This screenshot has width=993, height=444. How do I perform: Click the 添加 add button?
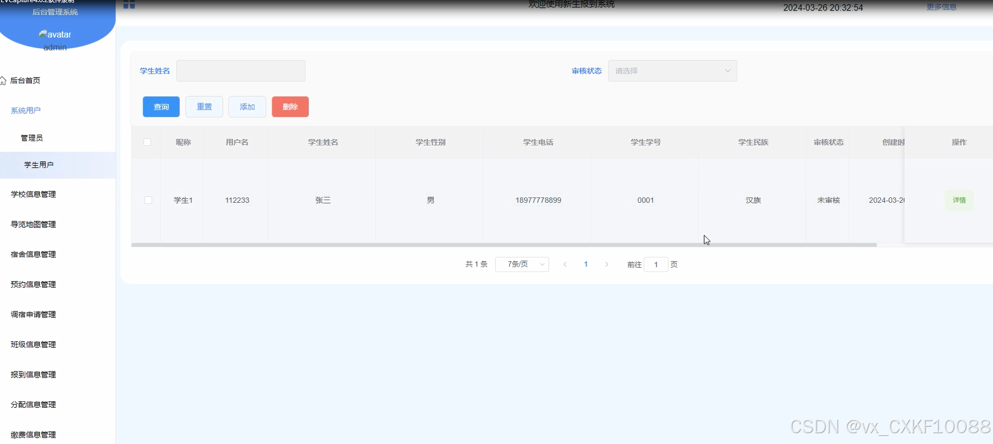pos(247,107)
